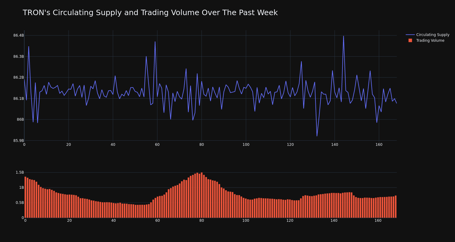Click the first trading volume bar at hour 0

tap(25, 197)
